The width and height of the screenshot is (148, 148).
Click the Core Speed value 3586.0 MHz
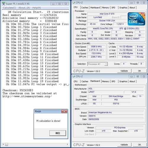point(96,47)
